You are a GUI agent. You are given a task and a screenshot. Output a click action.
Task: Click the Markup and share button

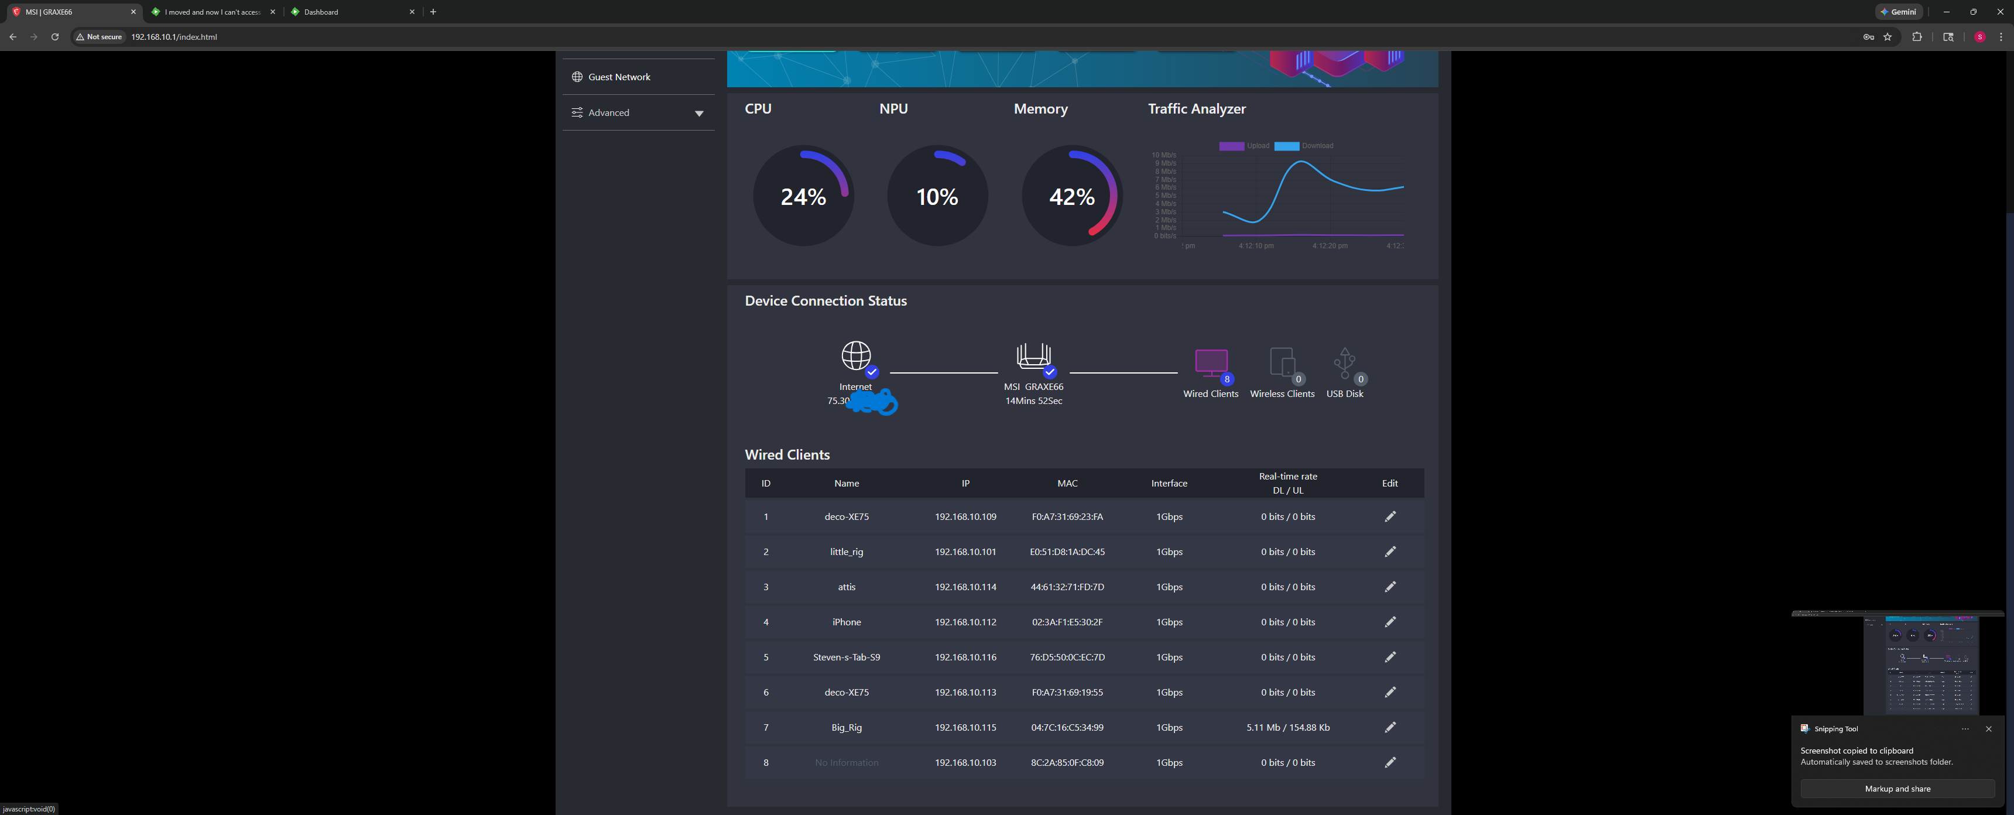point(1897,789)
